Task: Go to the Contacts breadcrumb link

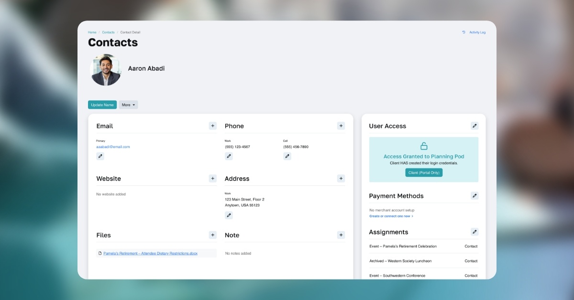Action: (x=108, y=32)
